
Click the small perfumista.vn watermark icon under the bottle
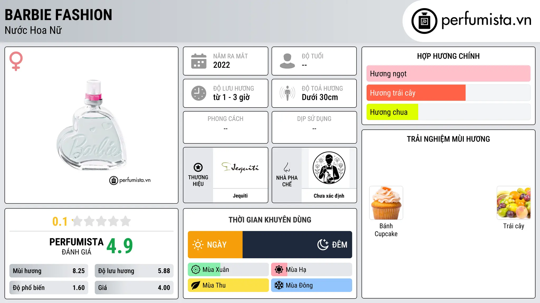pyautogui.click(x=114, y=180)
